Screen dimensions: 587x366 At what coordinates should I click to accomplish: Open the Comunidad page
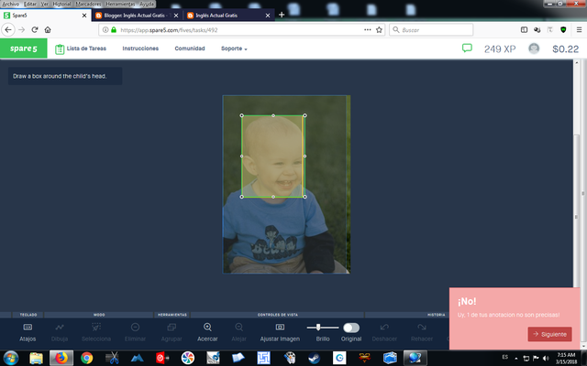click(x=190, y=48)
